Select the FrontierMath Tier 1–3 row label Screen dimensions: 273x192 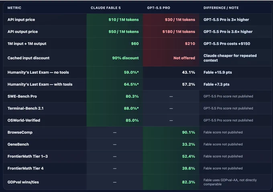tap(28, 156)
